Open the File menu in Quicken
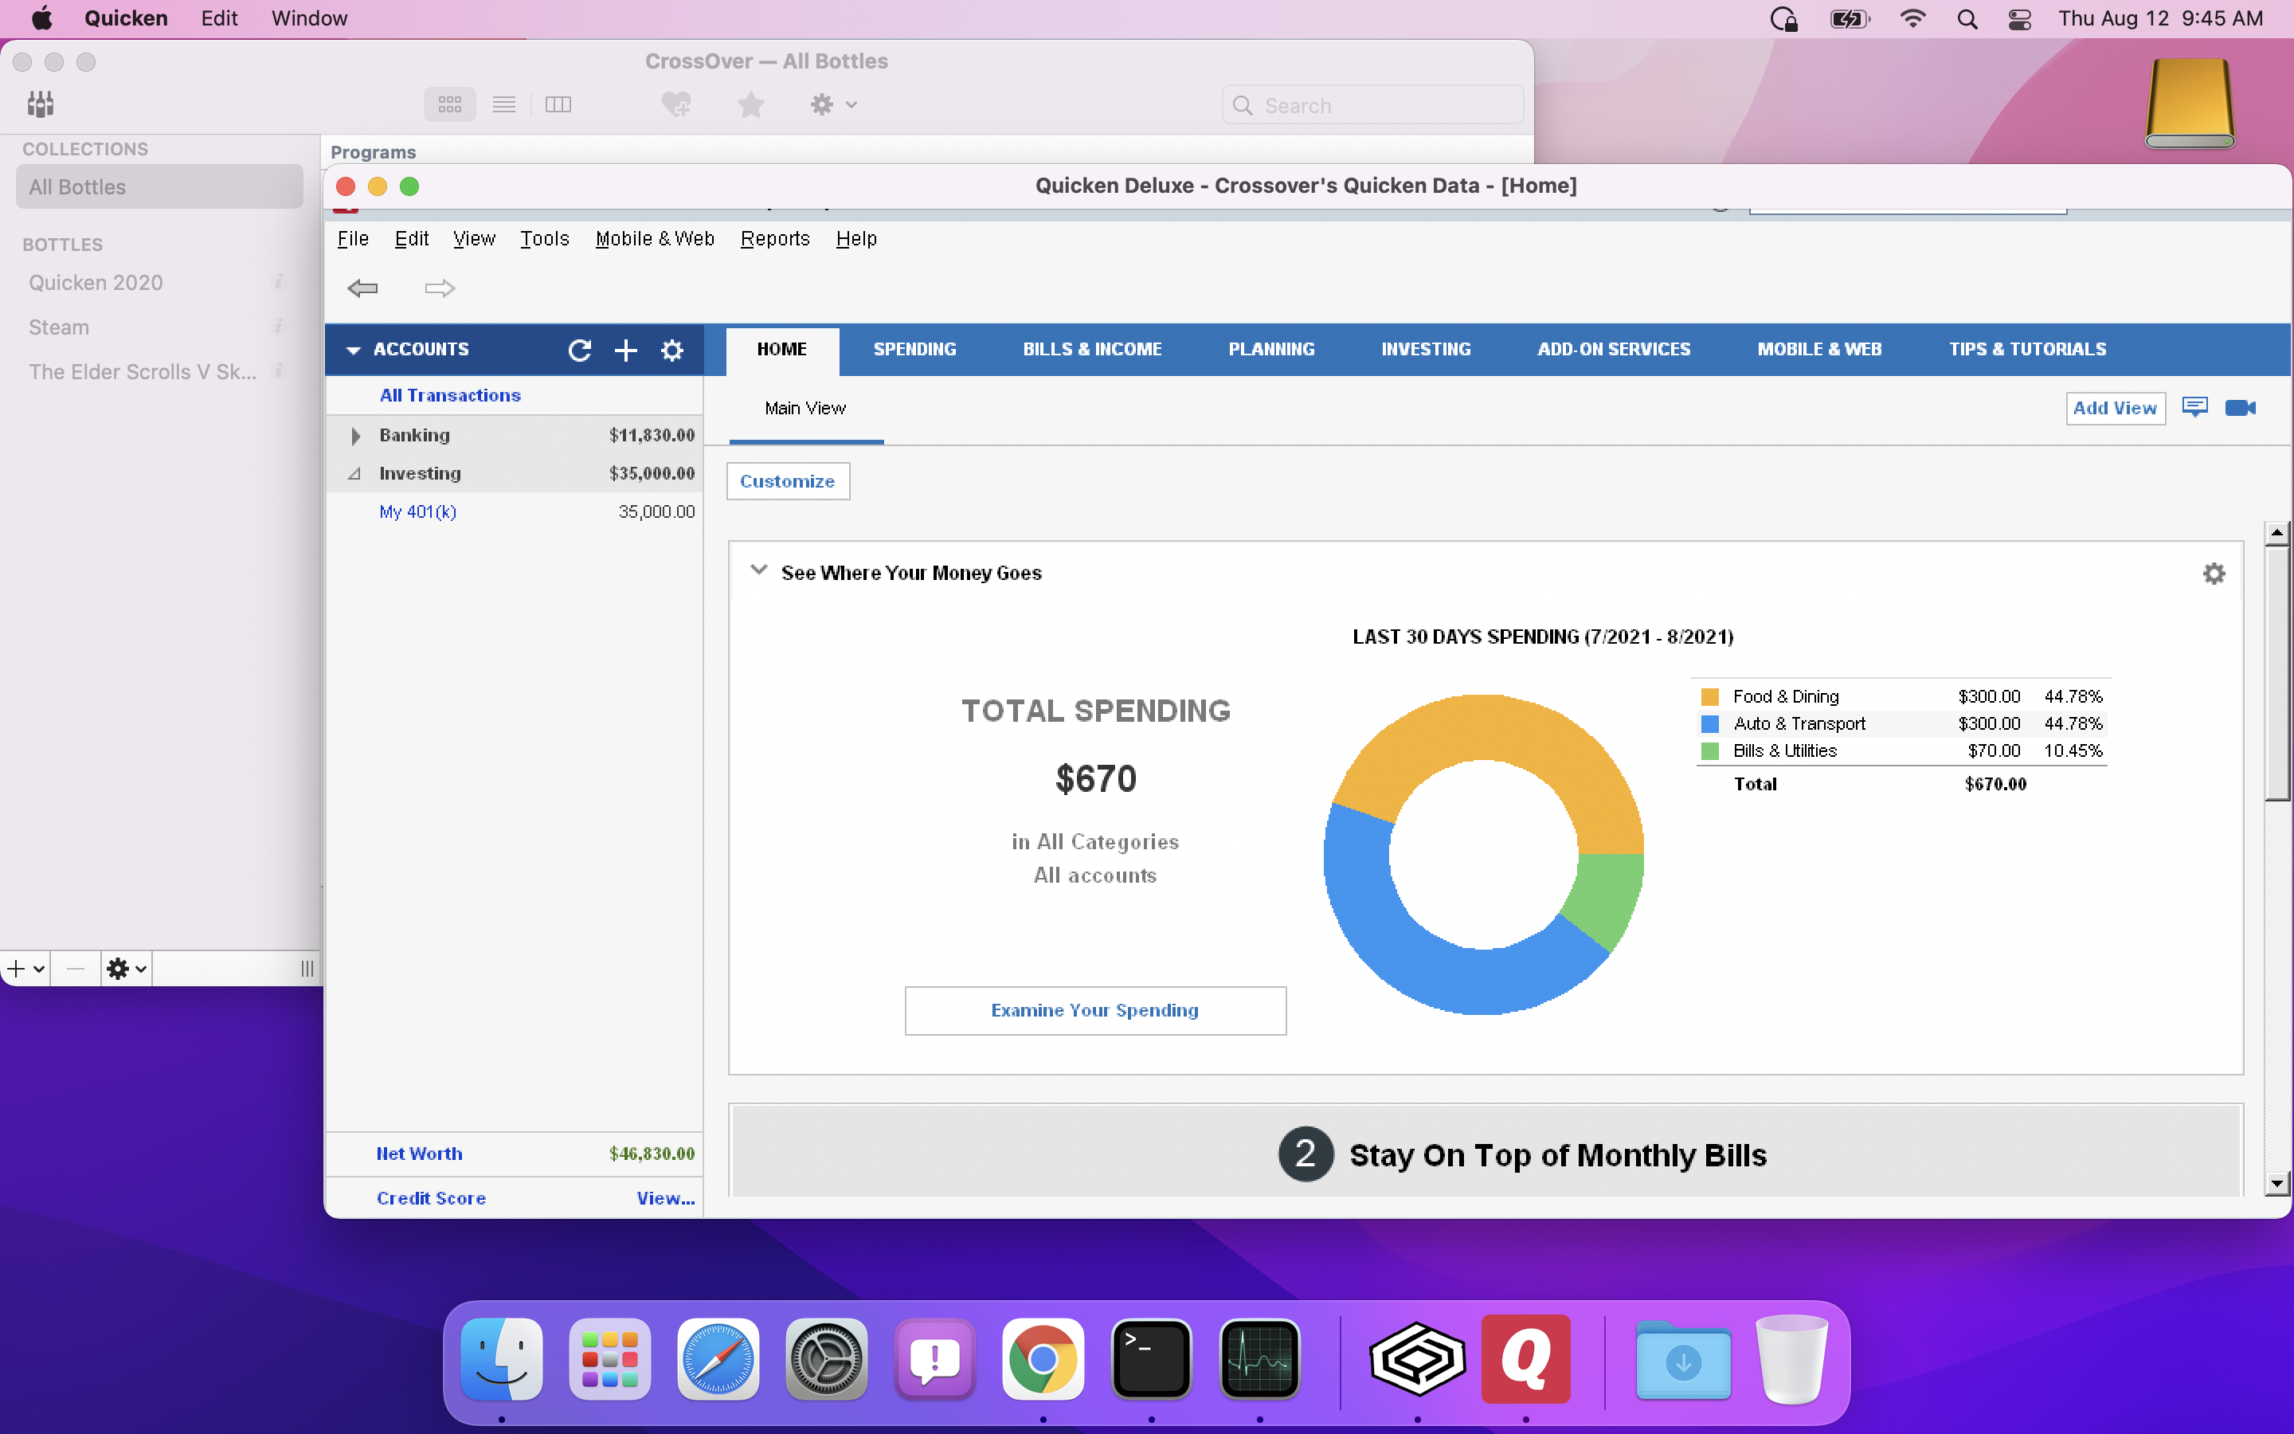The width and height of the screenshot is (2294, 1434). (x=353, y=239)
